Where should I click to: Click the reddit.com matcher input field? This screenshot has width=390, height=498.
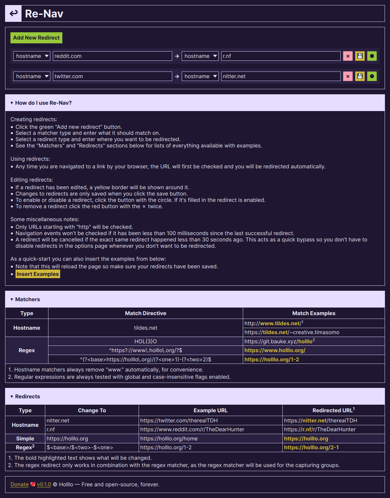112,56
